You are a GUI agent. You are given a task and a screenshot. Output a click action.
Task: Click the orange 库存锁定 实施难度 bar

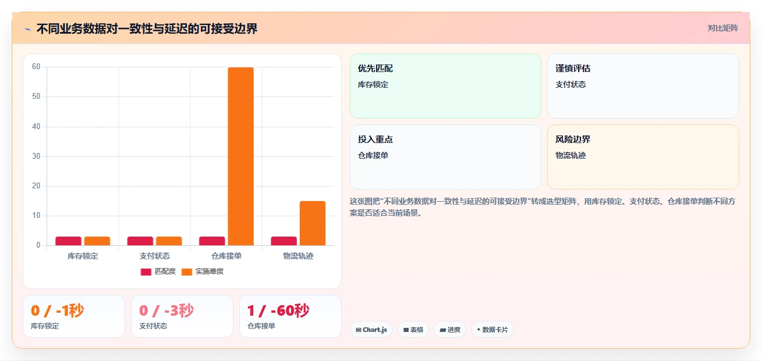(97, 241)
